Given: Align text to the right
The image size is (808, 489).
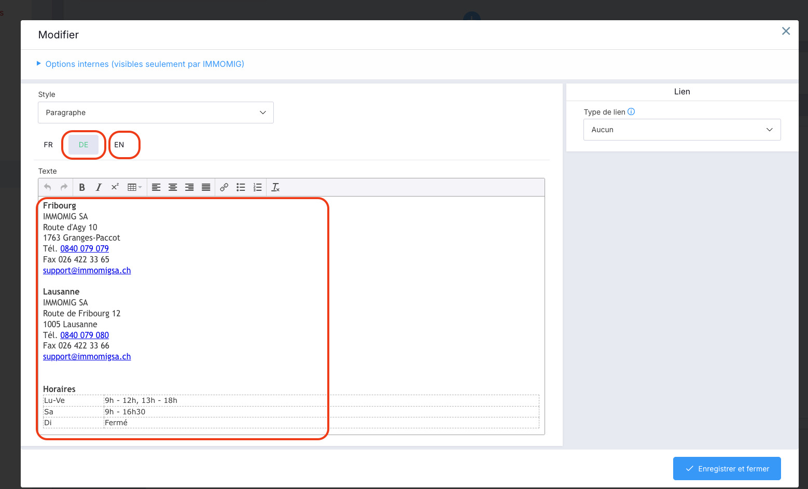Looking at the screenshot, I should 189,187.
